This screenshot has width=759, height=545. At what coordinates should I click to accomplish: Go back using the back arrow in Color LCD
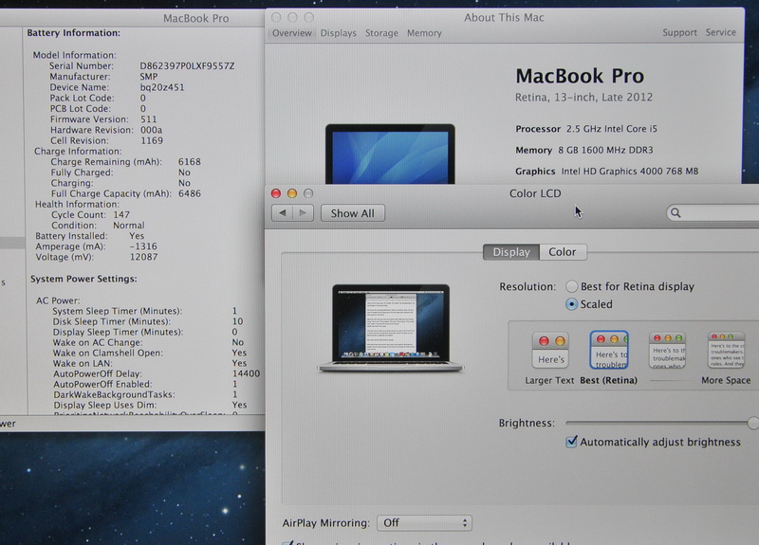point(282,213)
